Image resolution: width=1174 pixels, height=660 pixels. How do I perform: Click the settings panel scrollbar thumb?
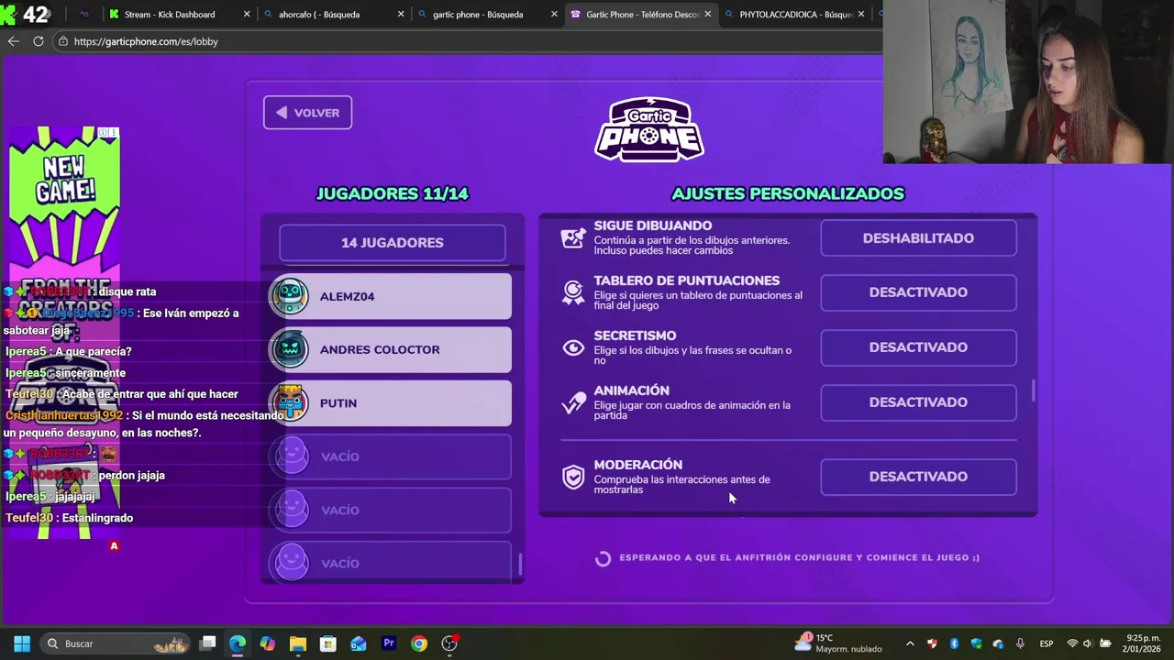point(1034,390)
